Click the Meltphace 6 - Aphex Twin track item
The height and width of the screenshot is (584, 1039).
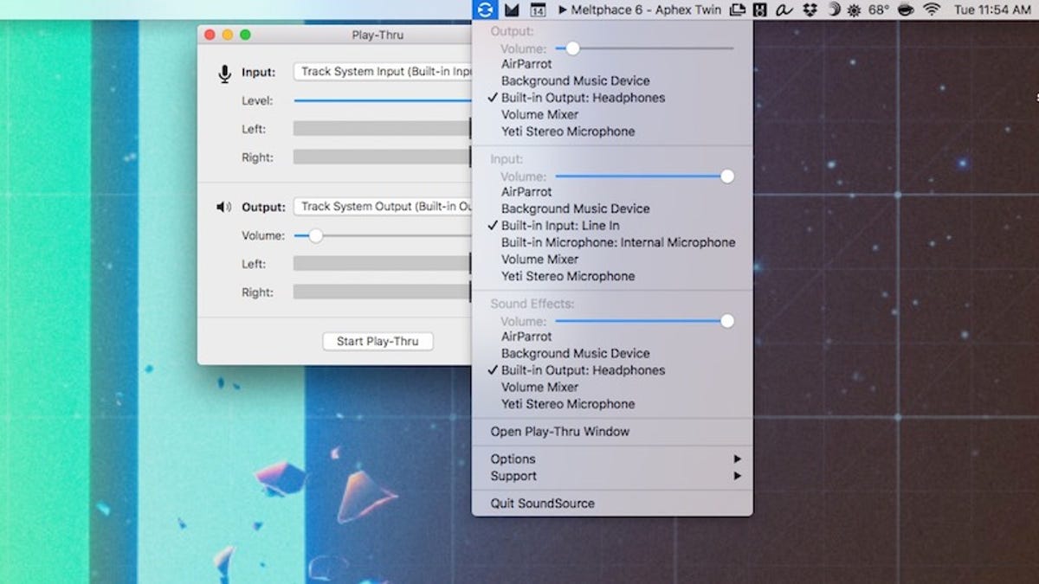pyautogui.click(x=640, y=10)
